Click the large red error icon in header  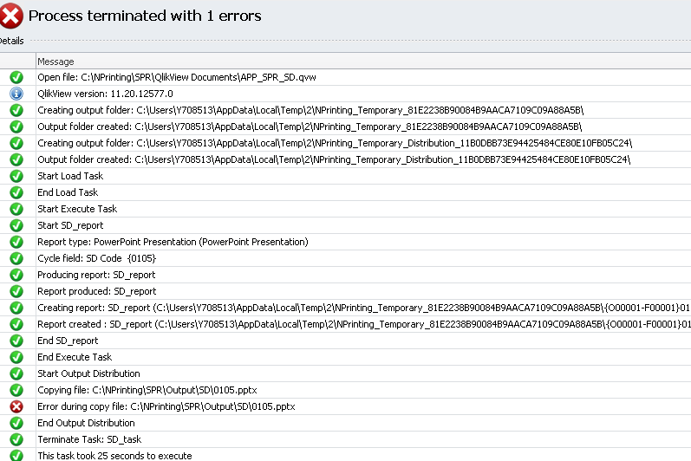(11, 15)
